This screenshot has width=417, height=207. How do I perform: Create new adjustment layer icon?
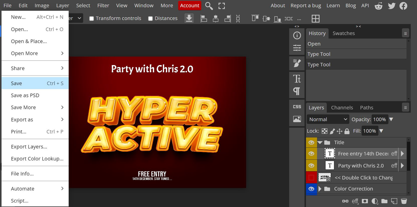pyautogui.click(x=375, y=201)
